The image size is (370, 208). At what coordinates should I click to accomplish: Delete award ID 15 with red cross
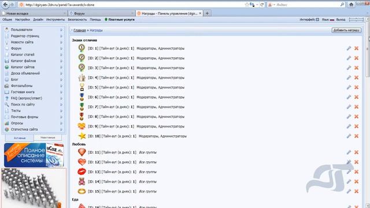click(x=356, y=191)
